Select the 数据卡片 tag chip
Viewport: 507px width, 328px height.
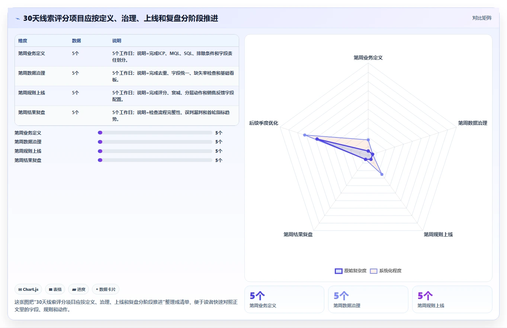tap(106, 289)
